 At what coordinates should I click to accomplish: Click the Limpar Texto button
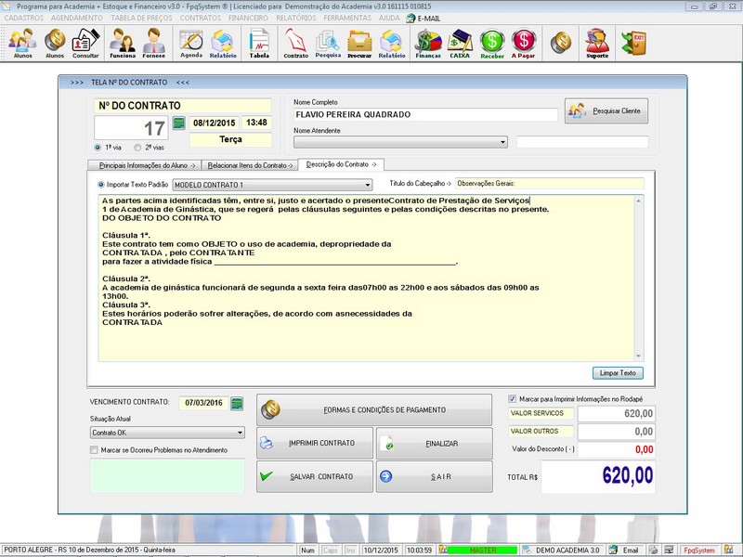(x=618, y=373)
